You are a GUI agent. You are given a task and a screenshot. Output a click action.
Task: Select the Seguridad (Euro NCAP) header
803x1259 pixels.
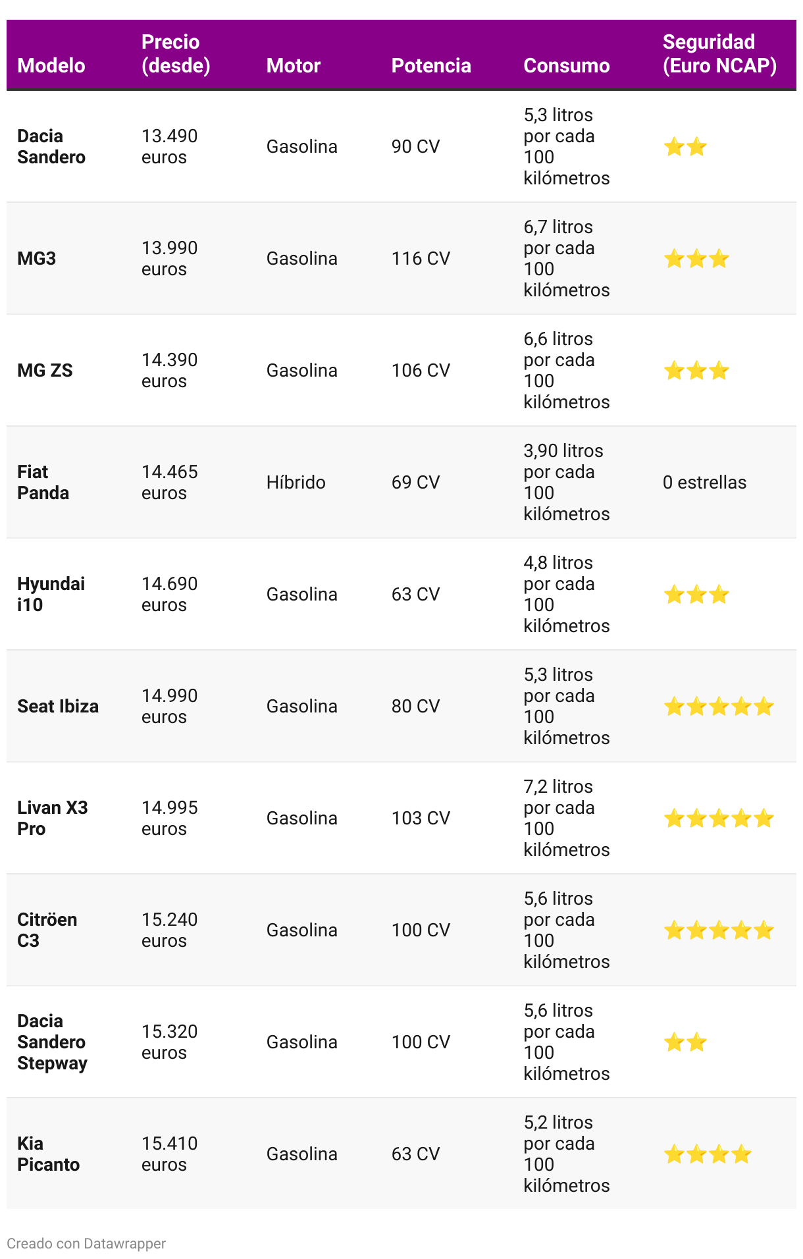(x=719, y=53)
